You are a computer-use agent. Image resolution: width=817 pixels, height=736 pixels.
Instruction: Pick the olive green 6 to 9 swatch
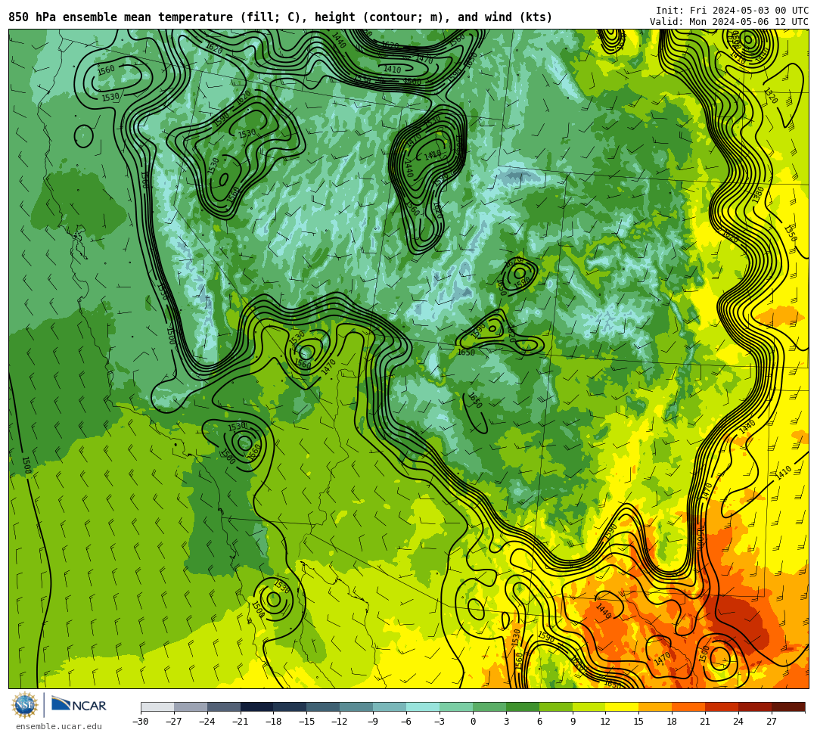pyautogui.click(x=556, y=706)
